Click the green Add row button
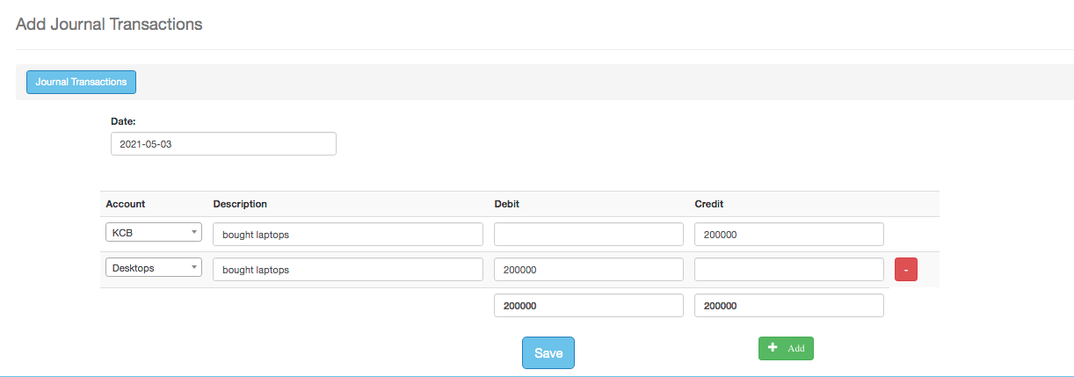Viewport: 1074px width, 377px height. coord(786,348)
